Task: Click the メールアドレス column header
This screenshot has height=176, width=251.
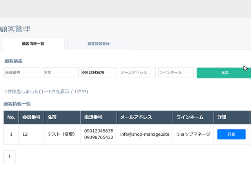Action: point(145,117)
